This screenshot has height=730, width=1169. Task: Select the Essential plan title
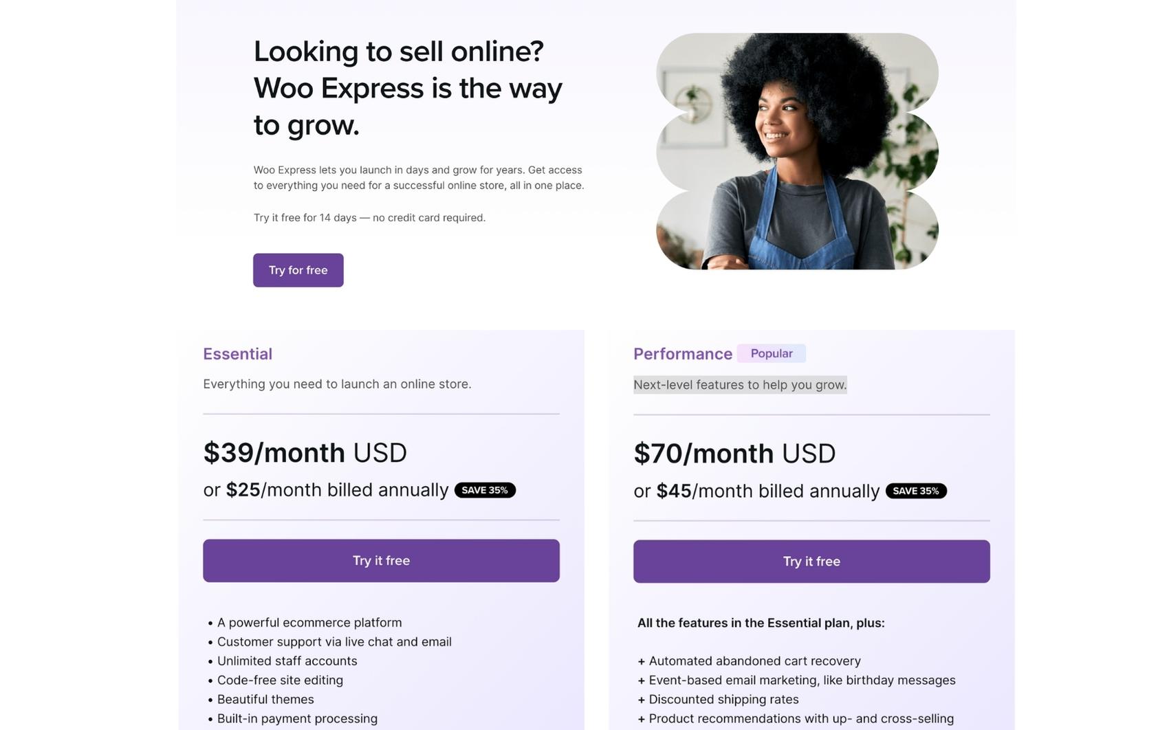237,354
